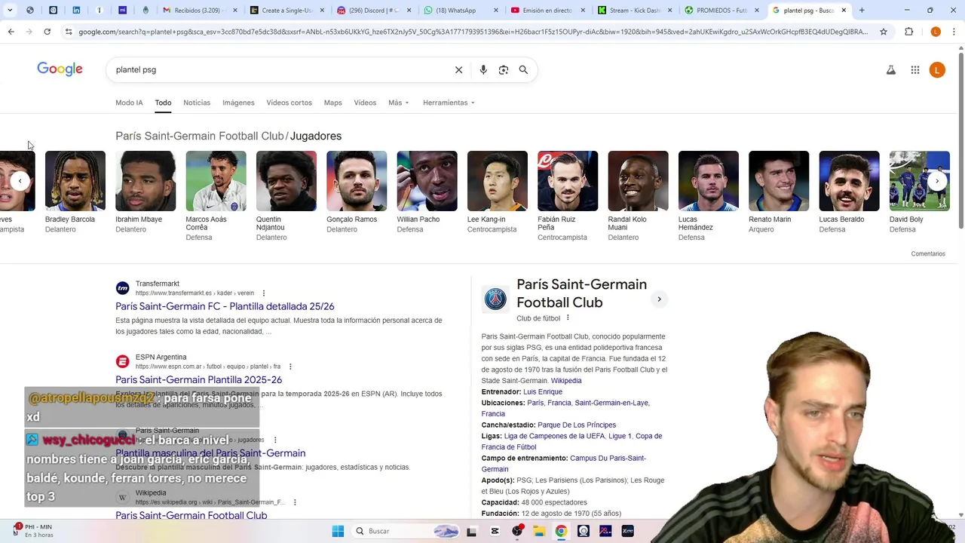
Task: Open the Parque De Los Príncipes link
Action: coord(577,425)
